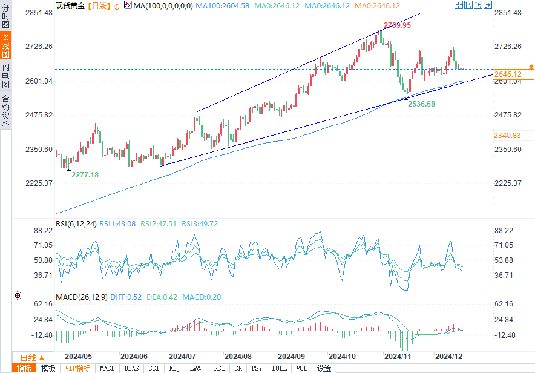Click the second blue chart tool icon at top right
This screenshot has width=535, height=373.
coord(467,5)
